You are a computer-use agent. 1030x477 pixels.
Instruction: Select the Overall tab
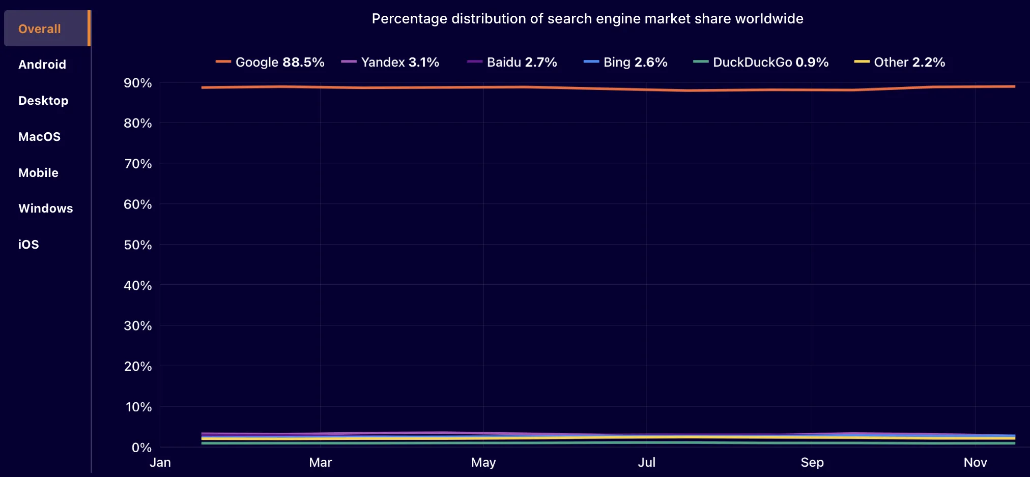40,29
